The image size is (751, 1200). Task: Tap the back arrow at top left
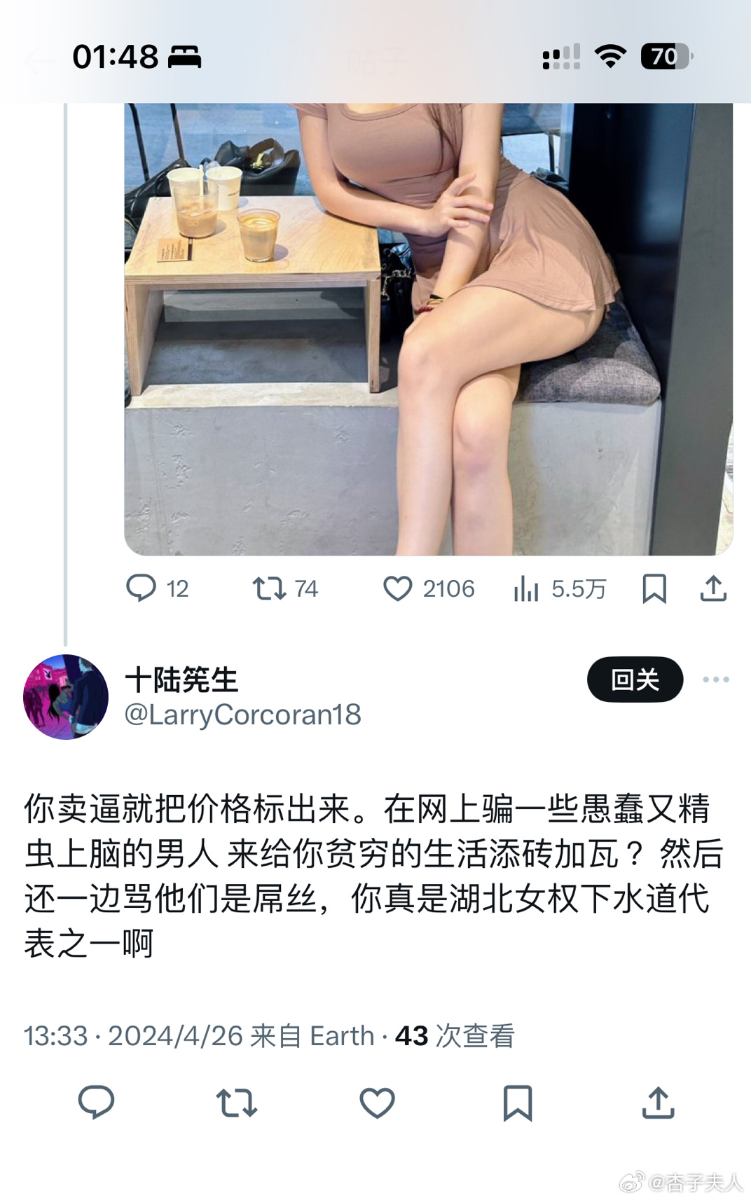tap(39, 62)
